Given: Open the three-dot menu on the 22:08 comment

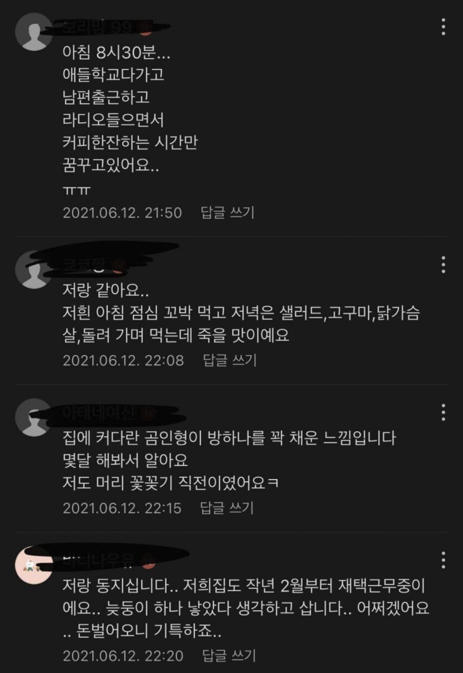Looking at the screenshot, I should (x=443, y=264).
